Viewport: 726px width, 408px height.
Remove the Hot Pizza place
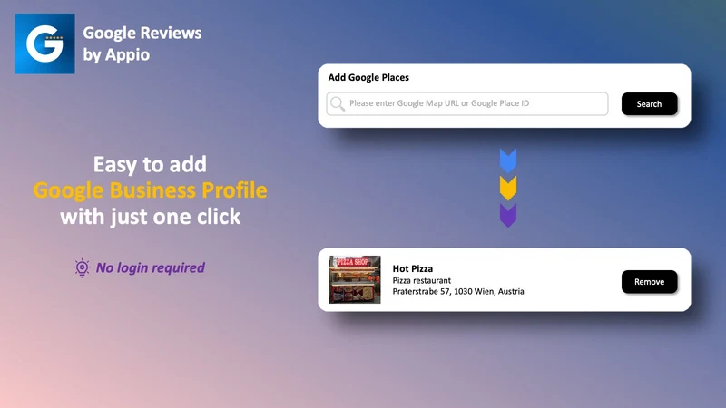pos(649,282)
